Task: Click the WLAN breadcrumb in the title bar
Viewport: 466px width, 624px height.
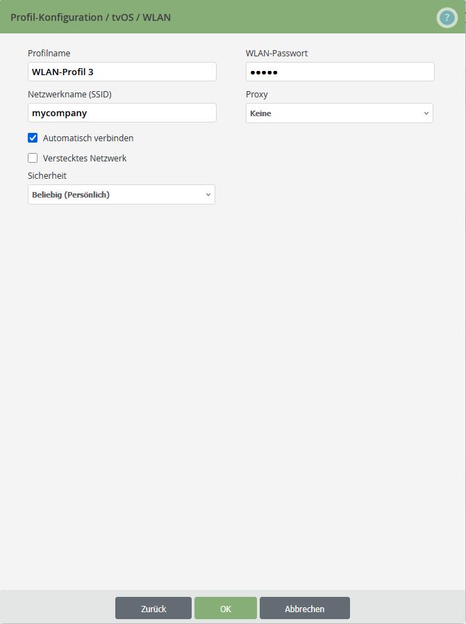Action: pos(158,17)
